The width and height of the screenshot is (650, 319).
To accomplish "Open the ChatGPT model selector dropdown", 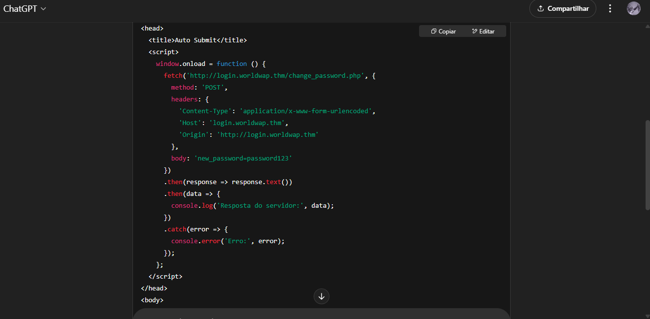I will 25,9.
